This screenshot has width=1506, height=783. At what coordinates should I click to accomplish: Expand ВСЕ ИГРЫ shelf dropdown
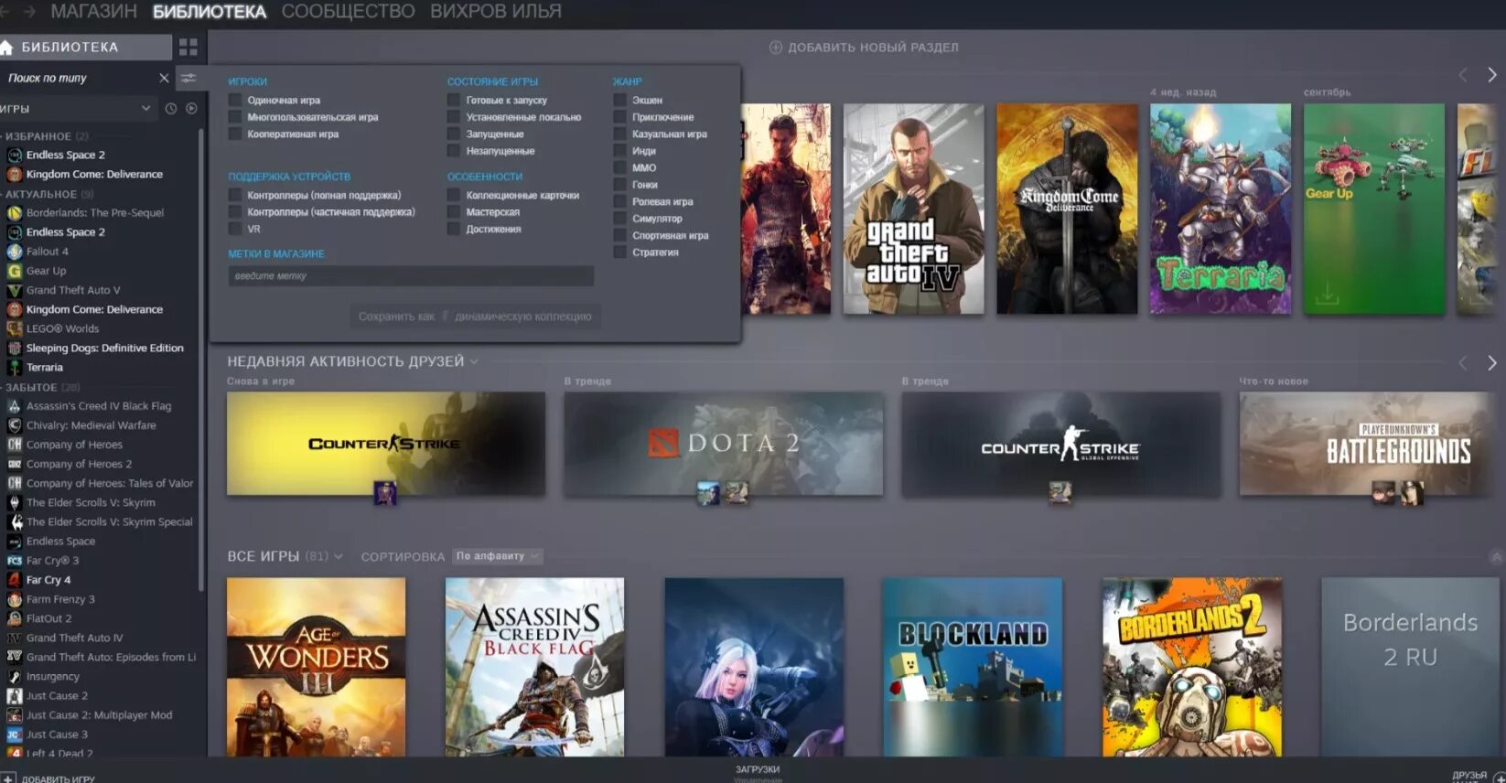click(x=339, y=556)
